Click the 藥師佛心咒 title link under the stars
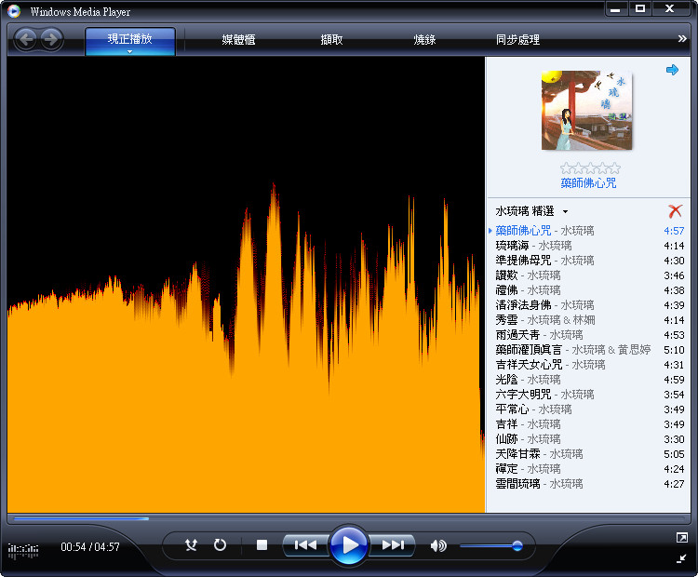Image resolution: width=698 pixels, height=577 pixels. coord(588,183)
